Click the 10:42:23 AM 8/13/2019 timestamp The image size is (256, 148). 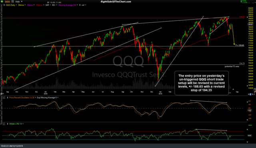pos(12,146)
